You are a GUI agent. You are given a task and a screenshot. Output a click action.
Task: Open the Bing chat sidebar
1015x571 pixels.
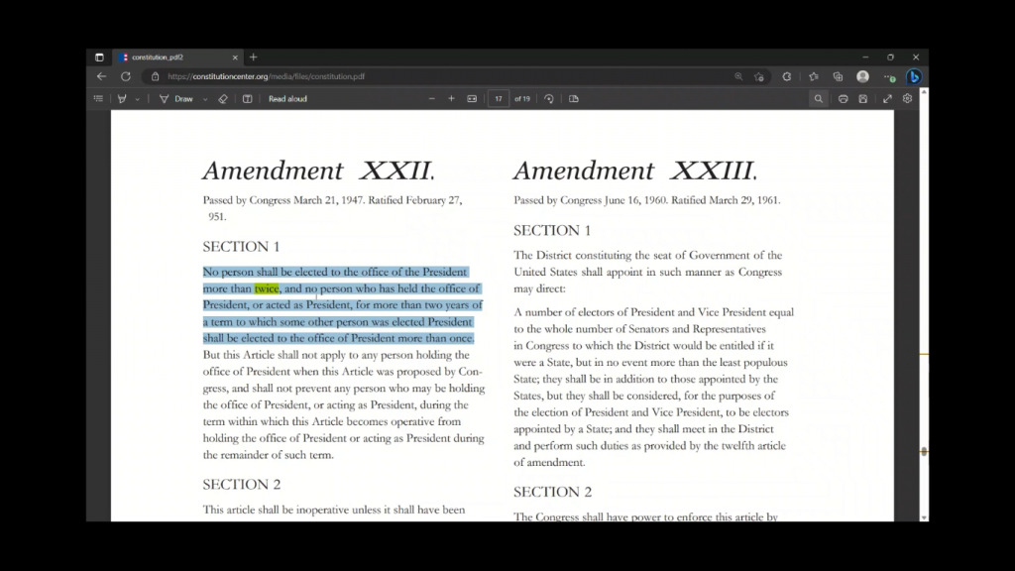pyautogui.click(x=914, y=76)
